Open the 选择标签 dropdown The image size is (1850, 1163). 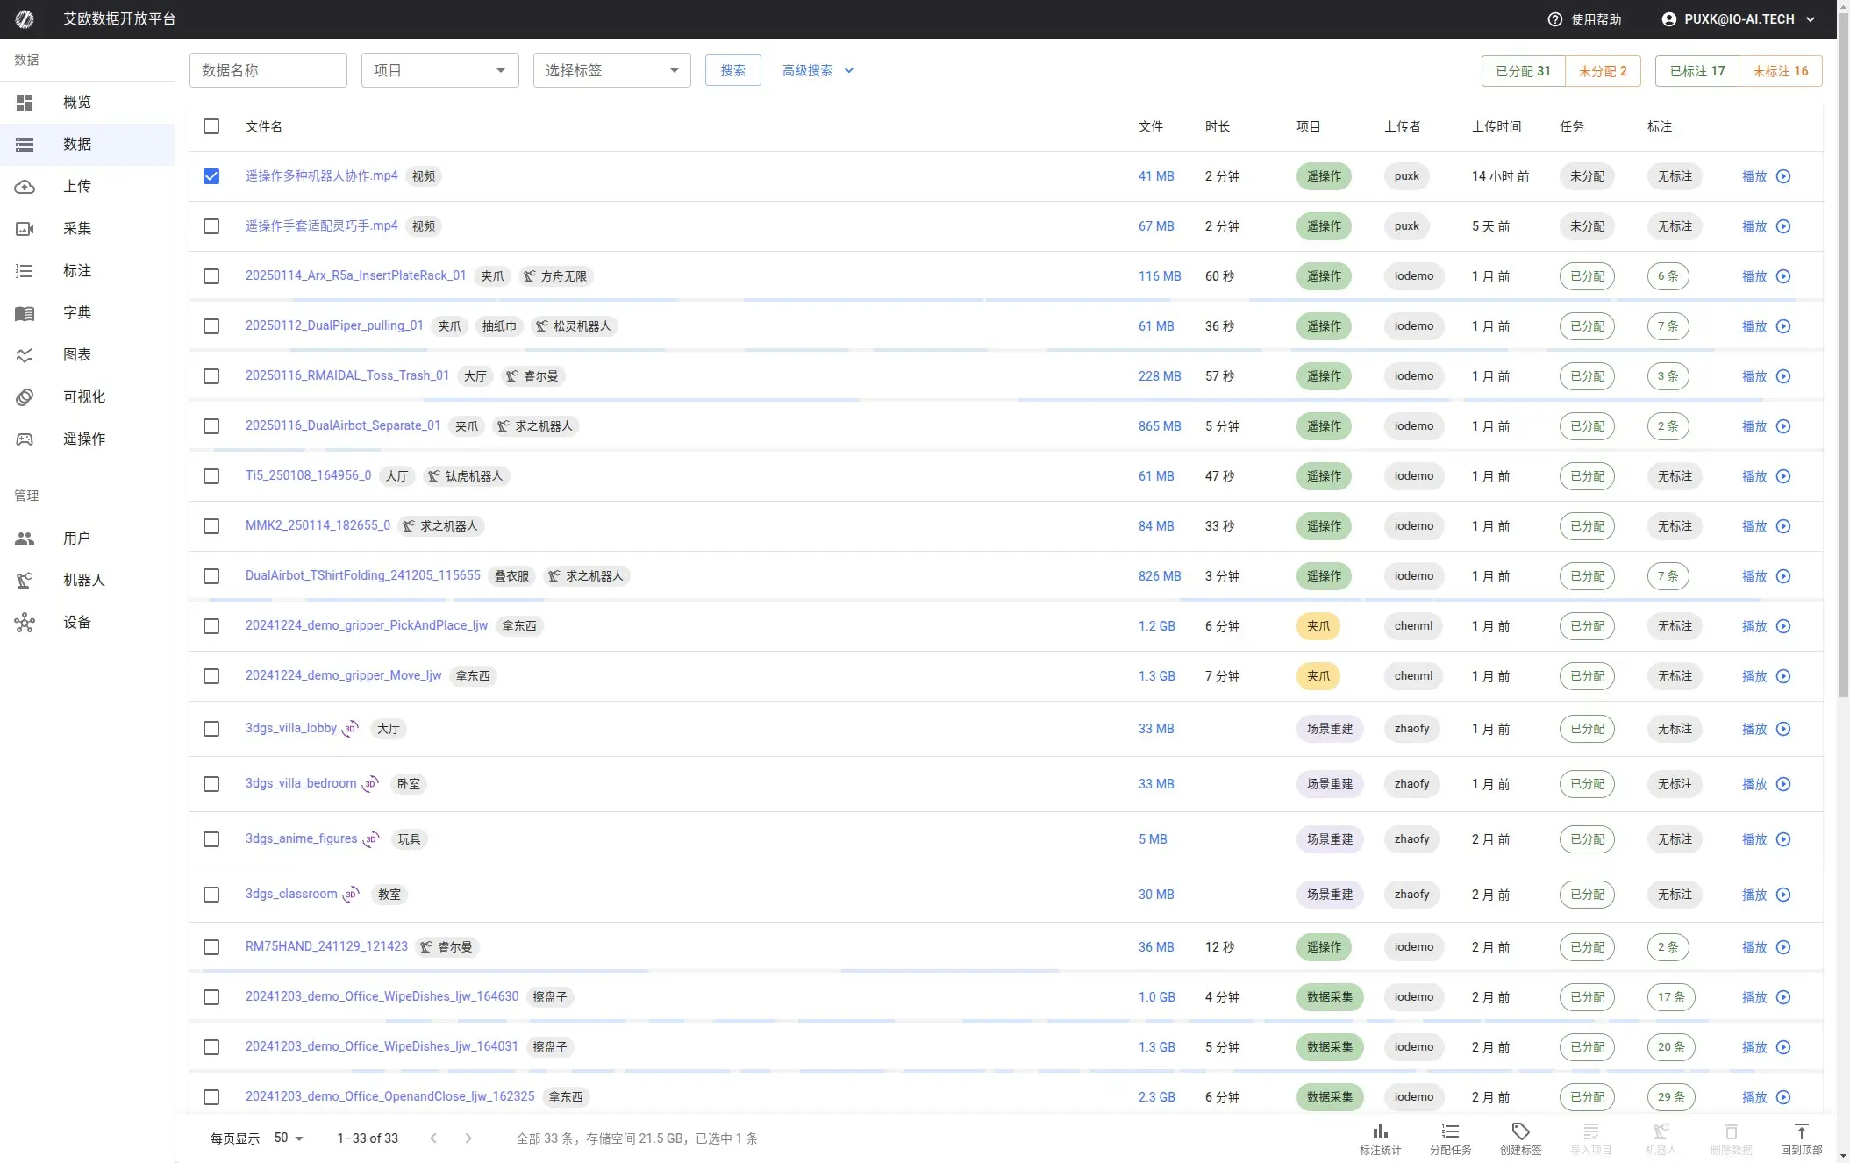click(611, 70)
